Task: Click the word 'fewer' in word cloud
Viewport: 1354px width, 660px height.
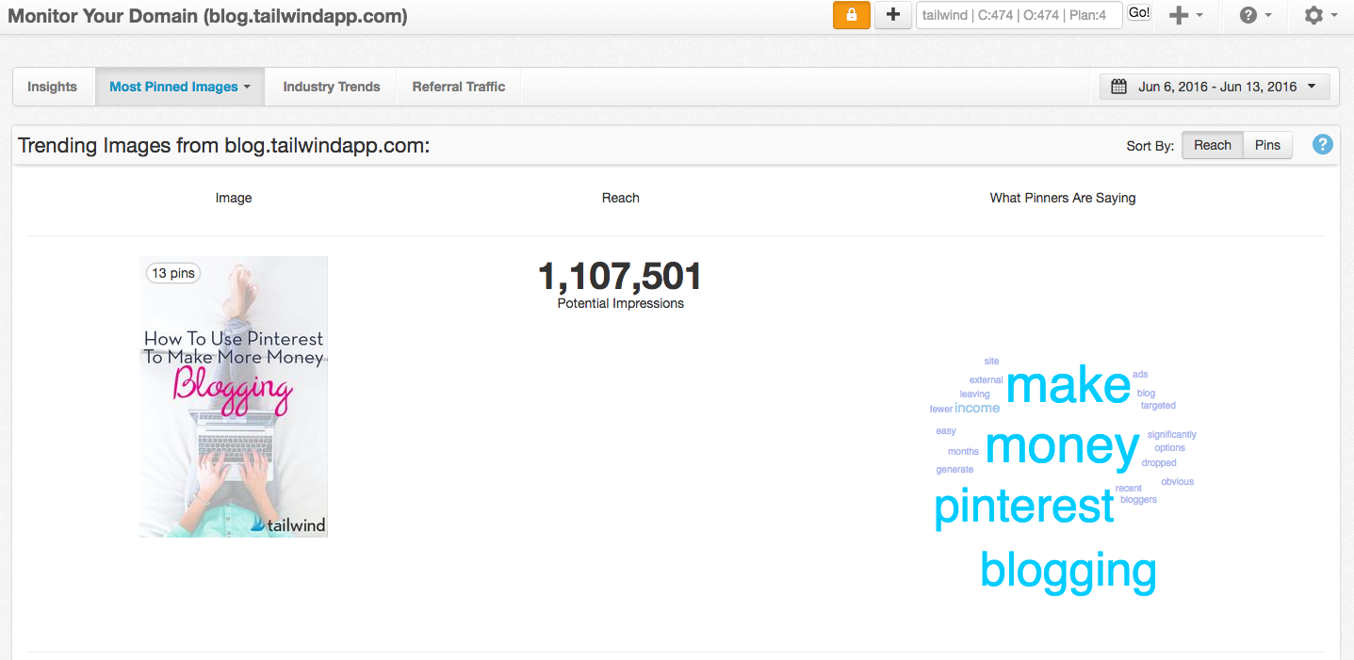Action: [x=940, y=410]
